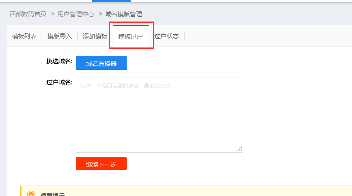
Task: Click the textarea resize grip handle
Action: (239, 149)
